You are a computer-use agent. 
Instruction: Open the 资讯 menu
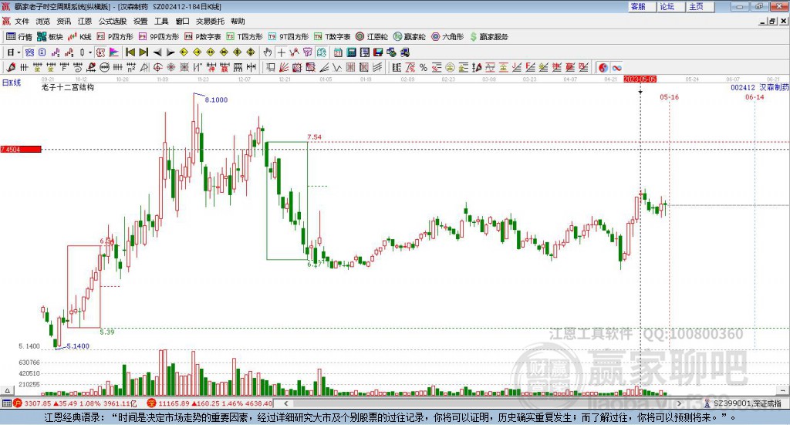pyautogui.click(x=63, y=21)
